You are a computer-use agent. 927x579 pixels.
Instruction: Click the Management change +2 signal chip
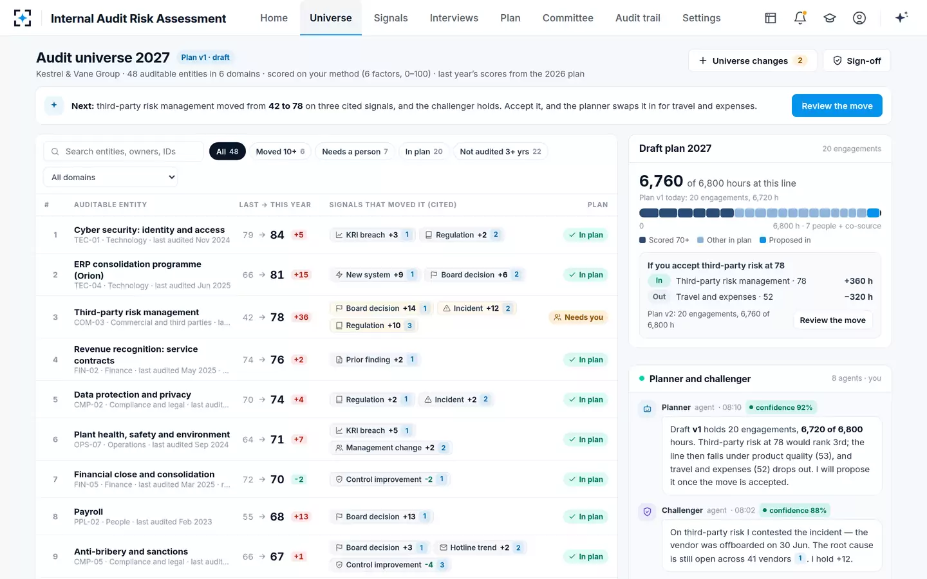pos(392,448)
